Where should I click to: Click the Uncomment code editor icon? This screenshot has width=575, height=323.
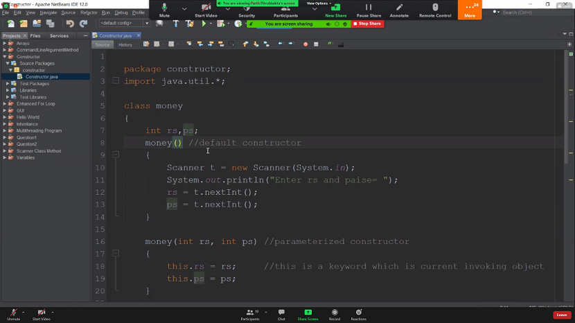341,44
